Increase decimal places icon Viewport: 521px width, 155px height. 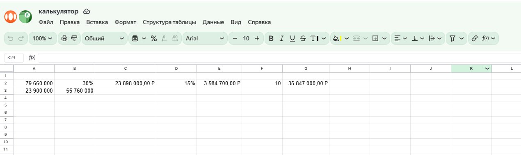[x=175, y=38]
